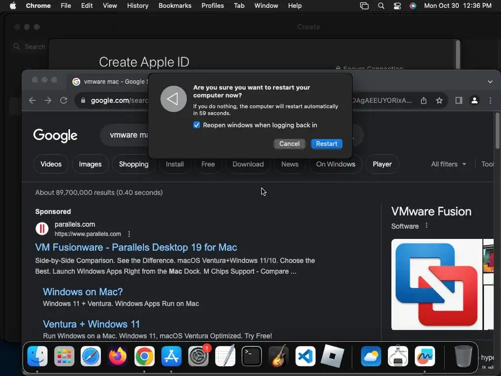
Task: Confirm Restart in the dialog
Action: [x=326, y=143]
